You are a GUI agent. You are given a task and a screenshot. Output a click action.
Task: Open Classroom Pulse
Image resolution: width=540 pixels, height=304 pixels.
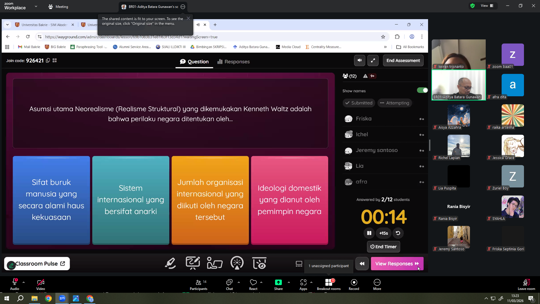click(37, 264)
